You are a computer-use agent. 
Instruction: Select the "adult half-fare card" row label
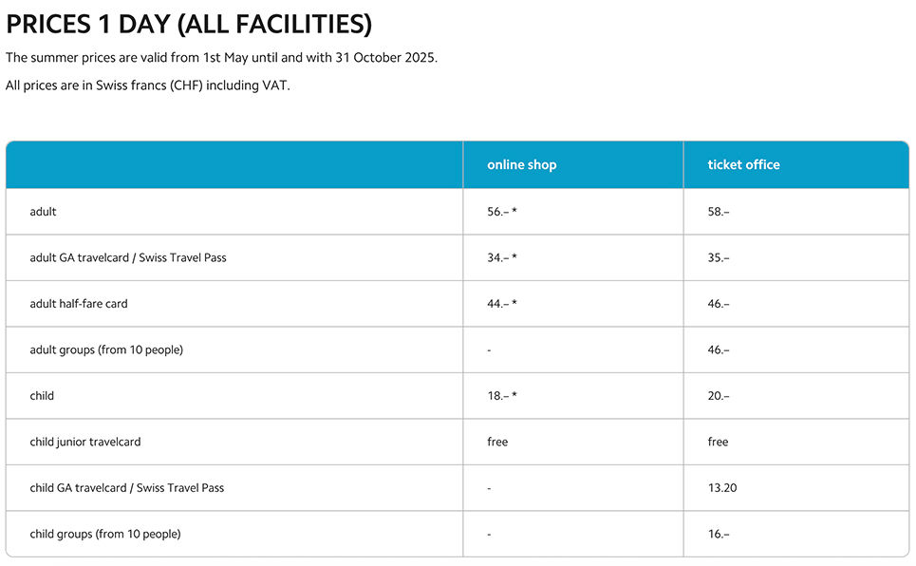click(79, 304)
